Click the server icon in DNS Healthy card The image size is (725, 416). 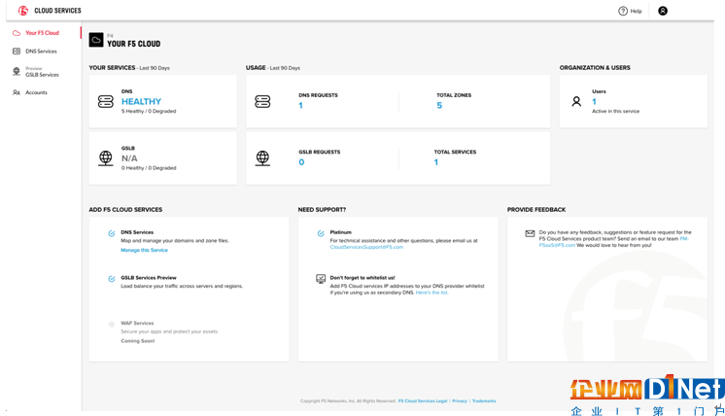coord(105,101)
